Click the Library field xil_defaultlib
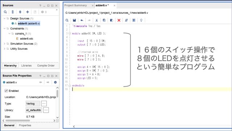The width and height of the screenshot is (232, 131). point(34,110)
